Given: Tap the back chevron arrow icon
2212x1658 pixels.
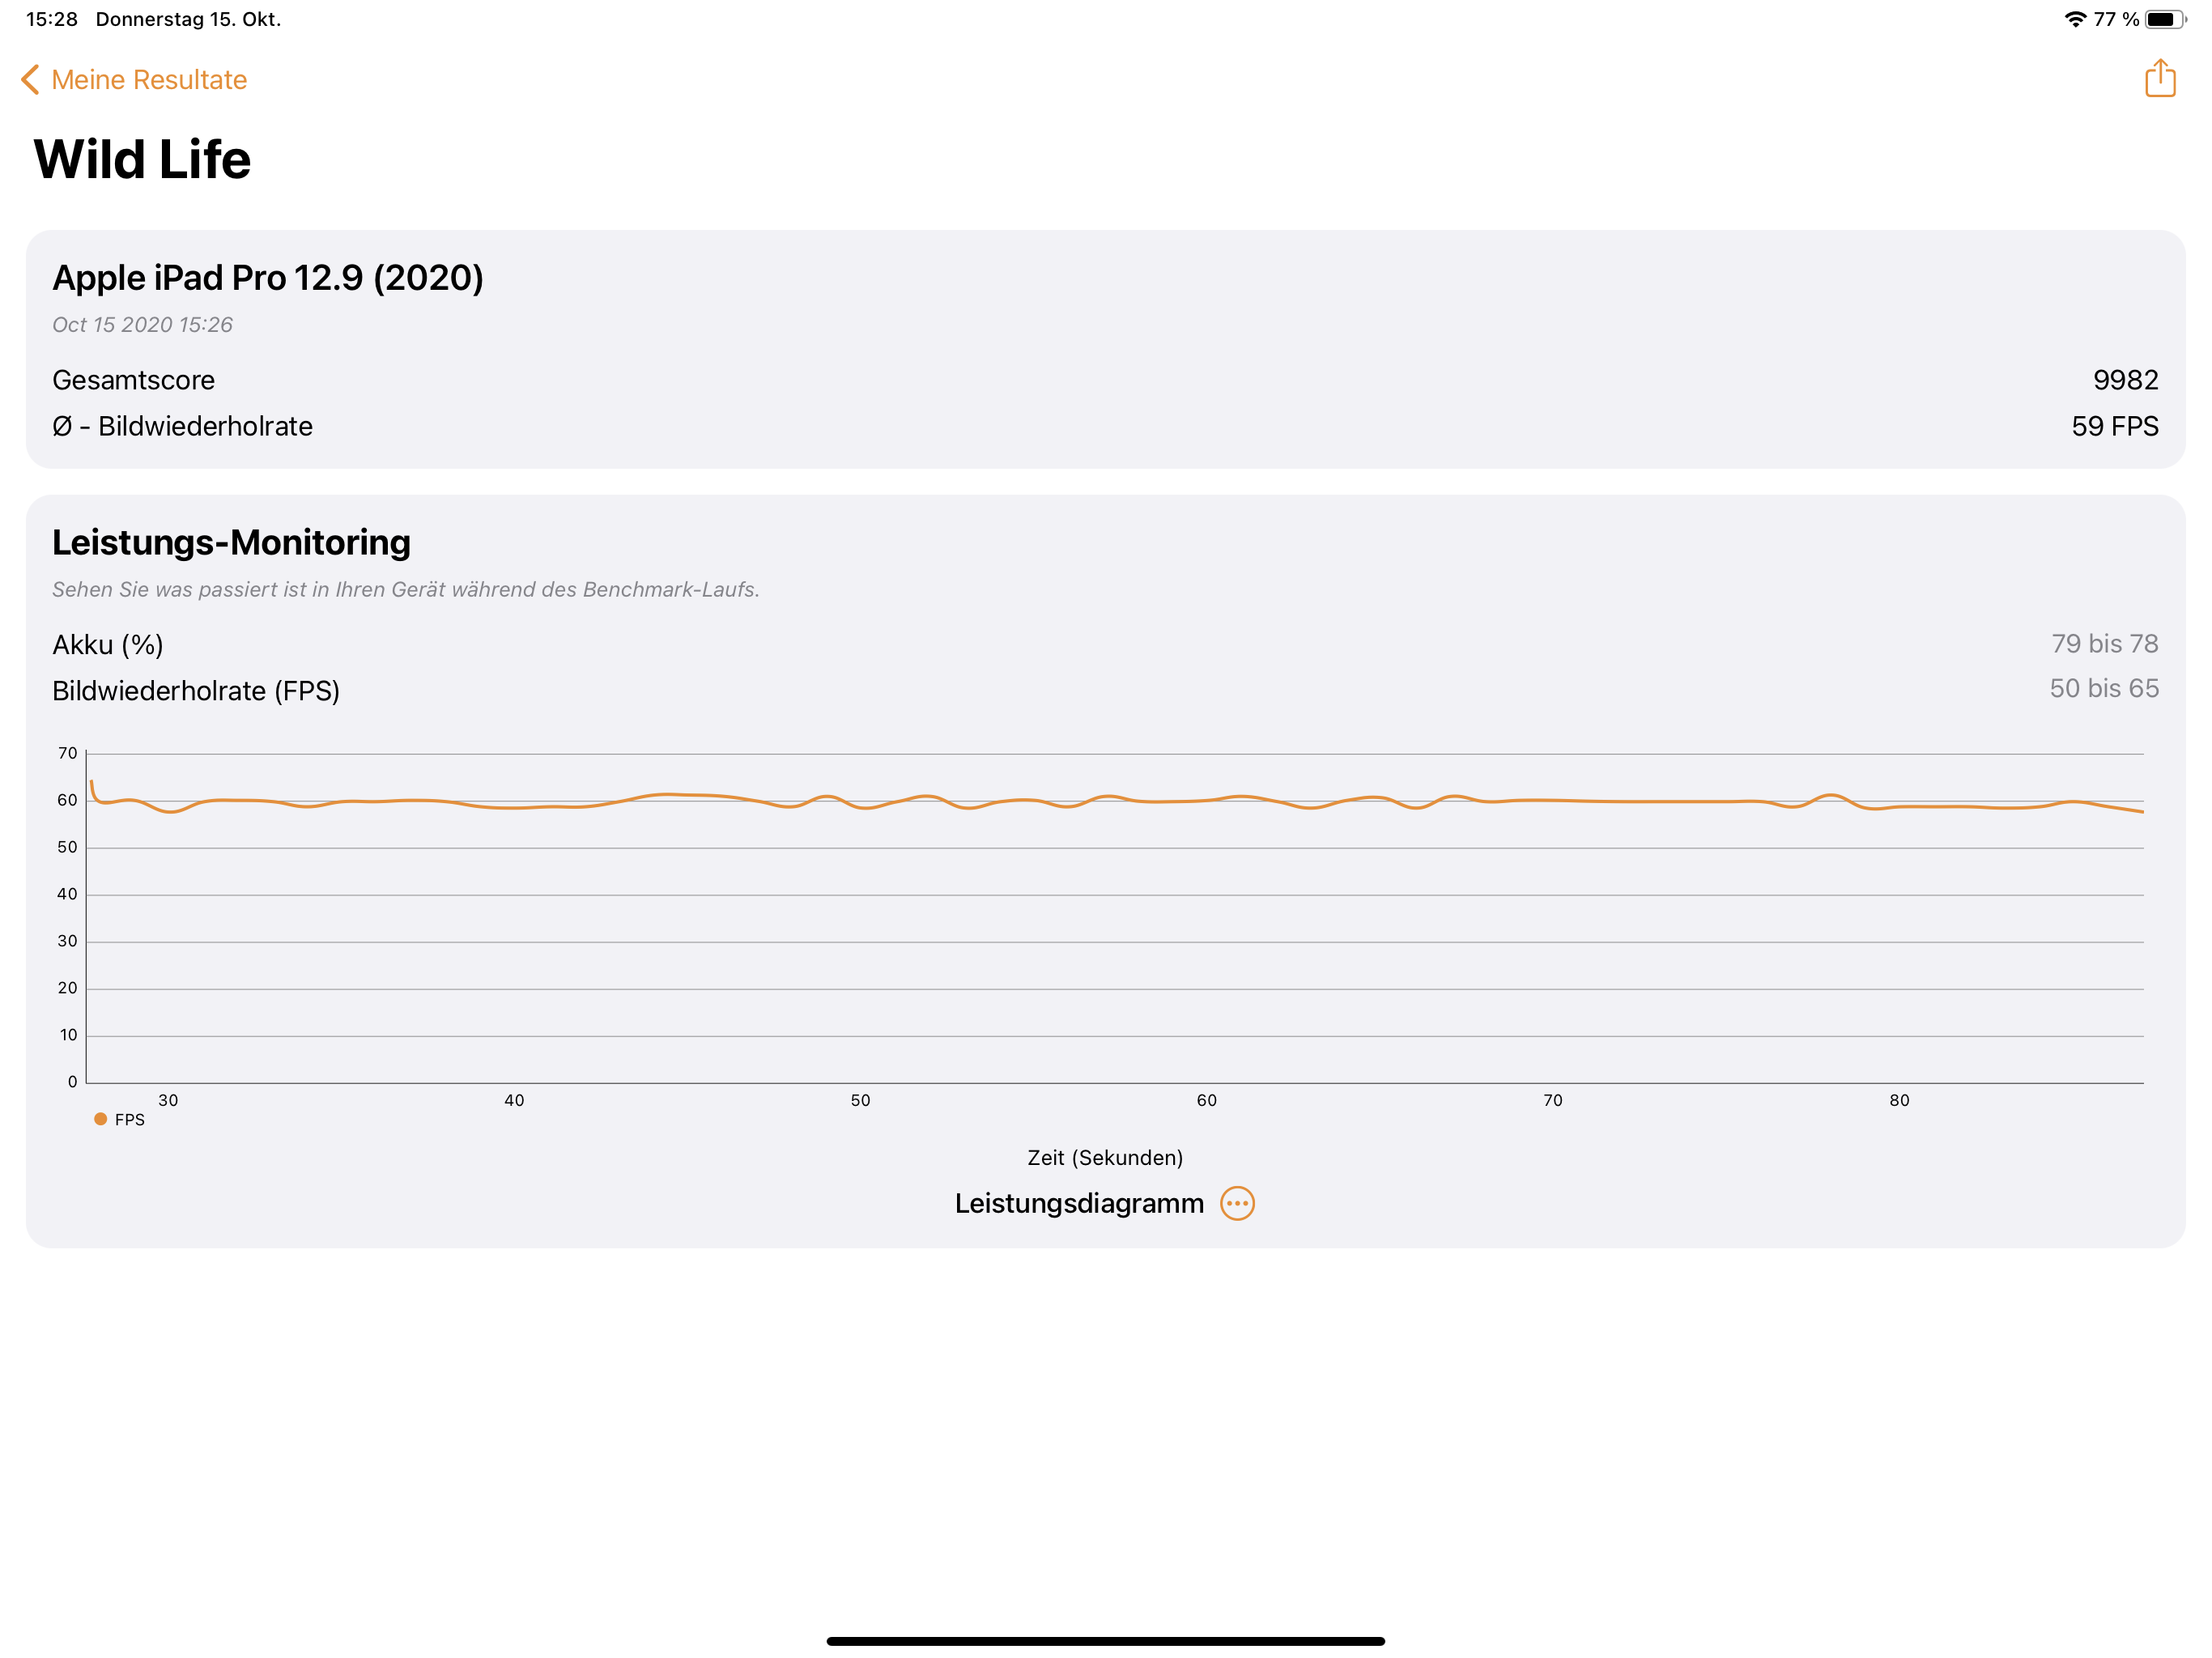Looking at the screenshot, I should pos(31,80).
